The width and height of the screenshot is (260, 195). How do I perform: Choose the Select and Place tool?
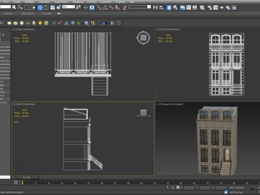click(x=58, y=8)
